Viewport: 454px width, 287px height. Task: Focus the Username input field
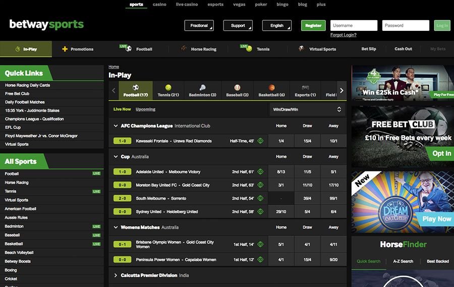[354, 26]
